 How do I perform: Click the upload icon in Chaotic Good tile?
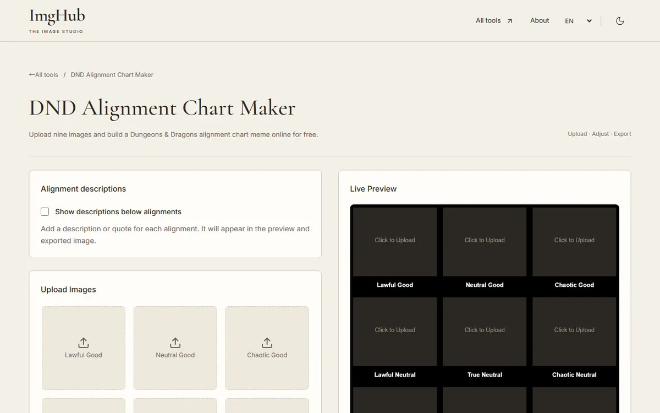tap(267, 343)
